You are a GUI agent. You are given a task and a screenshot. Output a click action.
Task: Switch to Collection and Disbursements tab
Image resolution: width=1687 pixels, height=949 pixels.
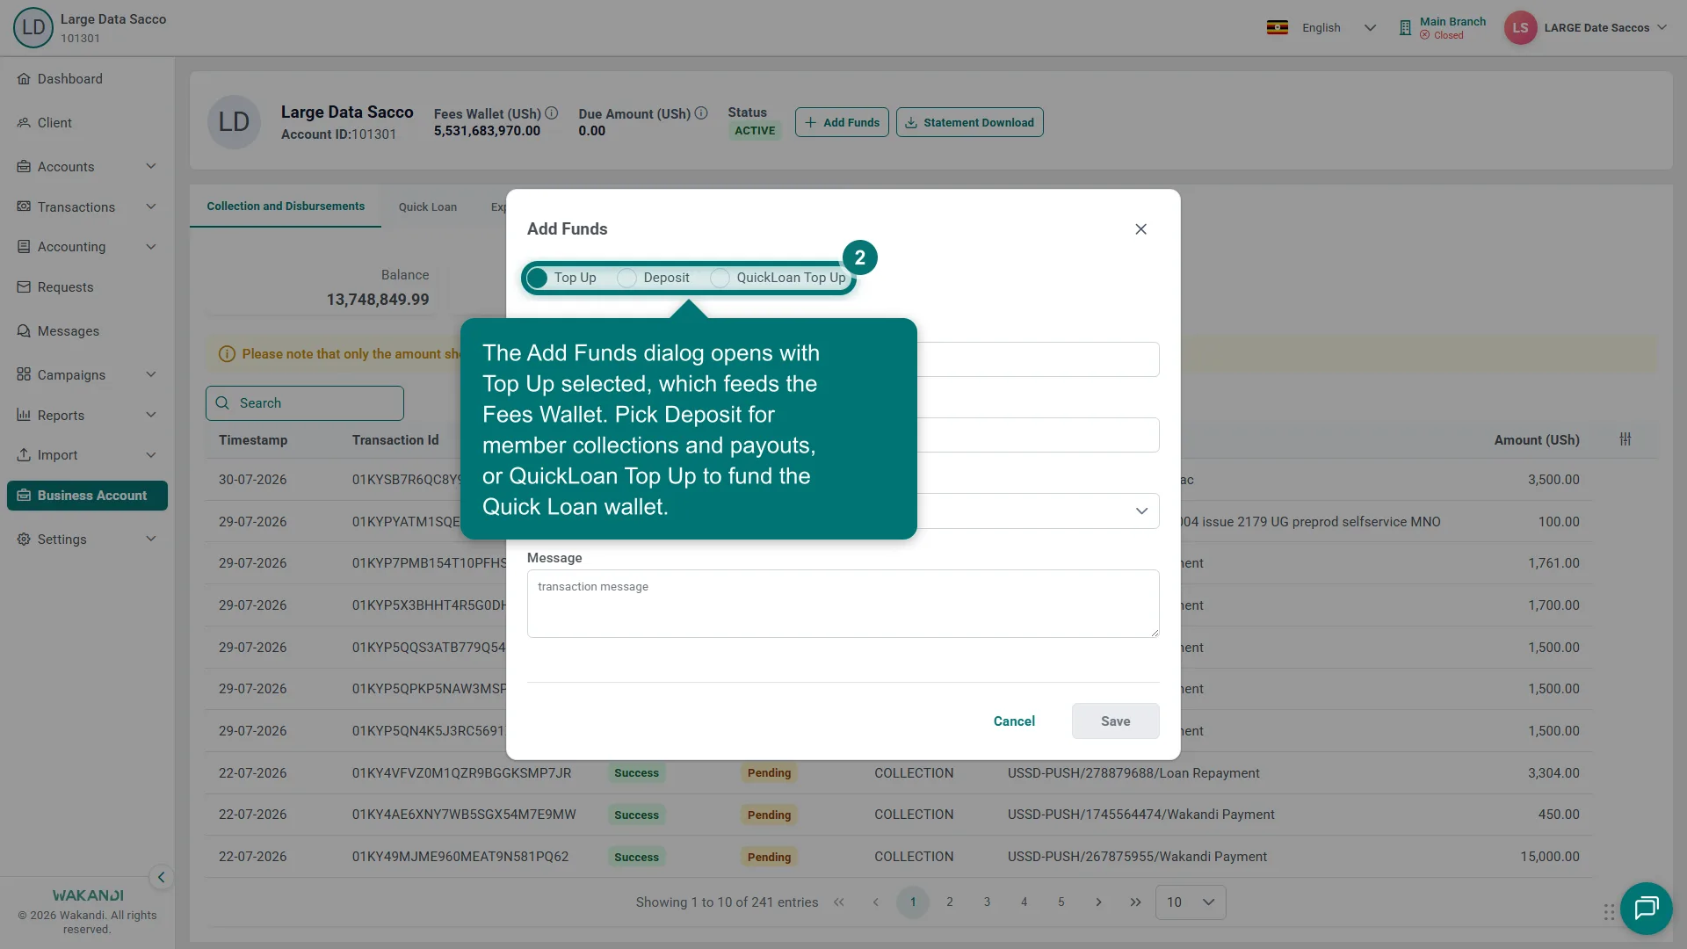(x=286, y=206)
